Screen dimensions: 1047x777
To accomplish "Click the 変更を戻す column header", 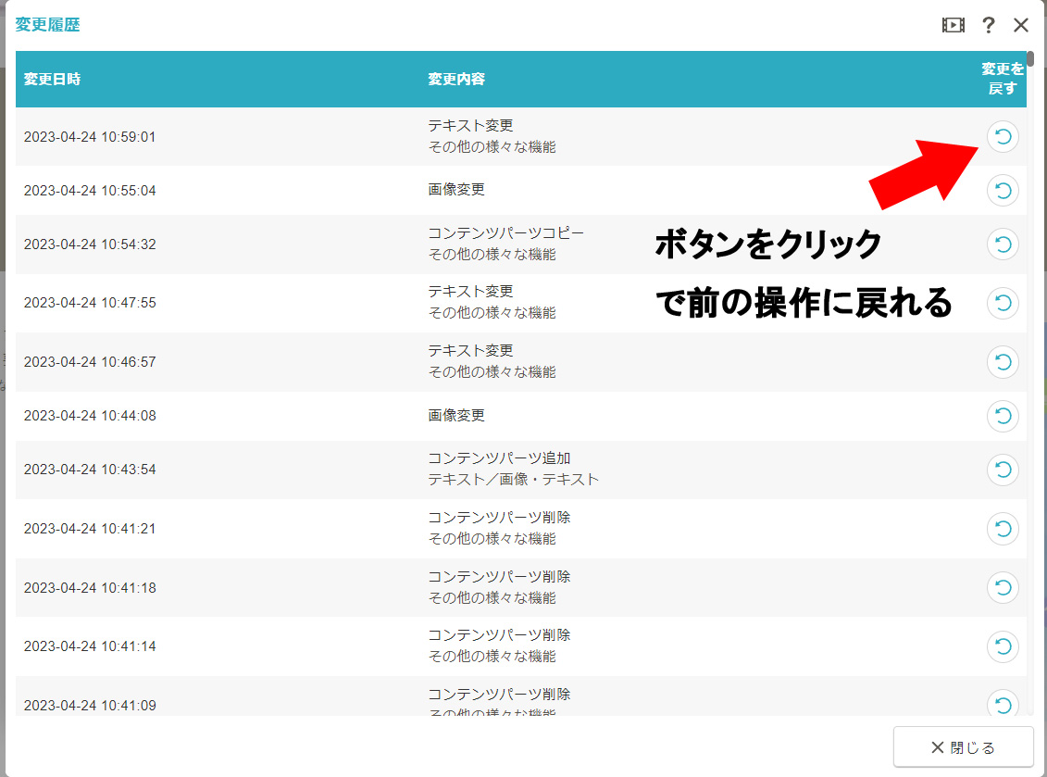I will pyautogui.click(x=1003, y=79).
